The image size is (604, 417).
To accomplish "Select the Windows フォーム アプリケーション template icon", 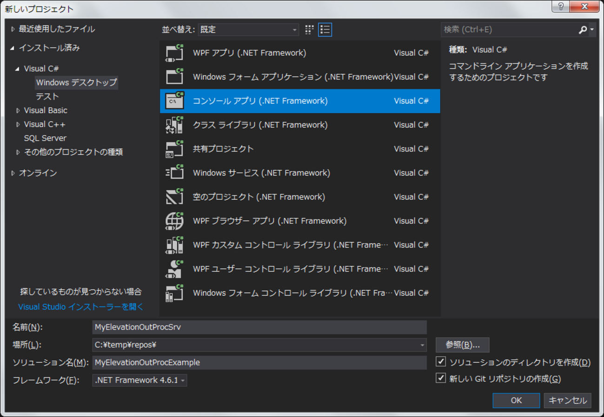I will tap(175, 77).
